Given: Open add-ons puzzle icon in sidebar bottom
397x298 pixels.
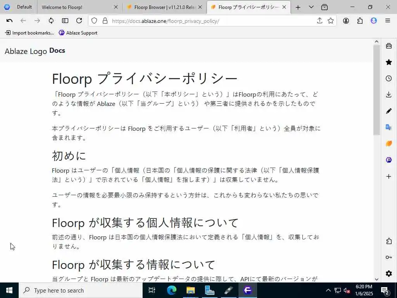Looking at the screenshot, I should pos(388,241).
